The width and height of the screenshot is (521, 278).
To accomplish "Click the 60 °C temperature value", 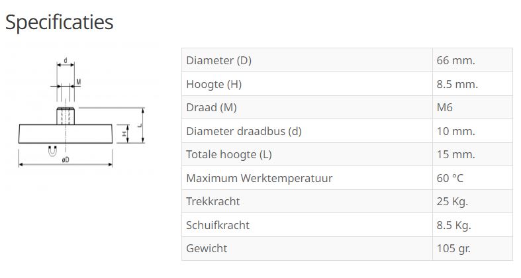I will click(x=450, y=178).
